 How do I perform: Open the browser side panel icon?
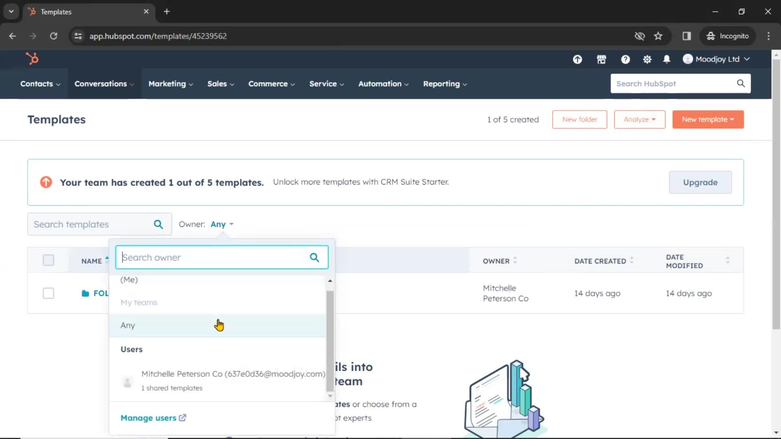(687, 36)
